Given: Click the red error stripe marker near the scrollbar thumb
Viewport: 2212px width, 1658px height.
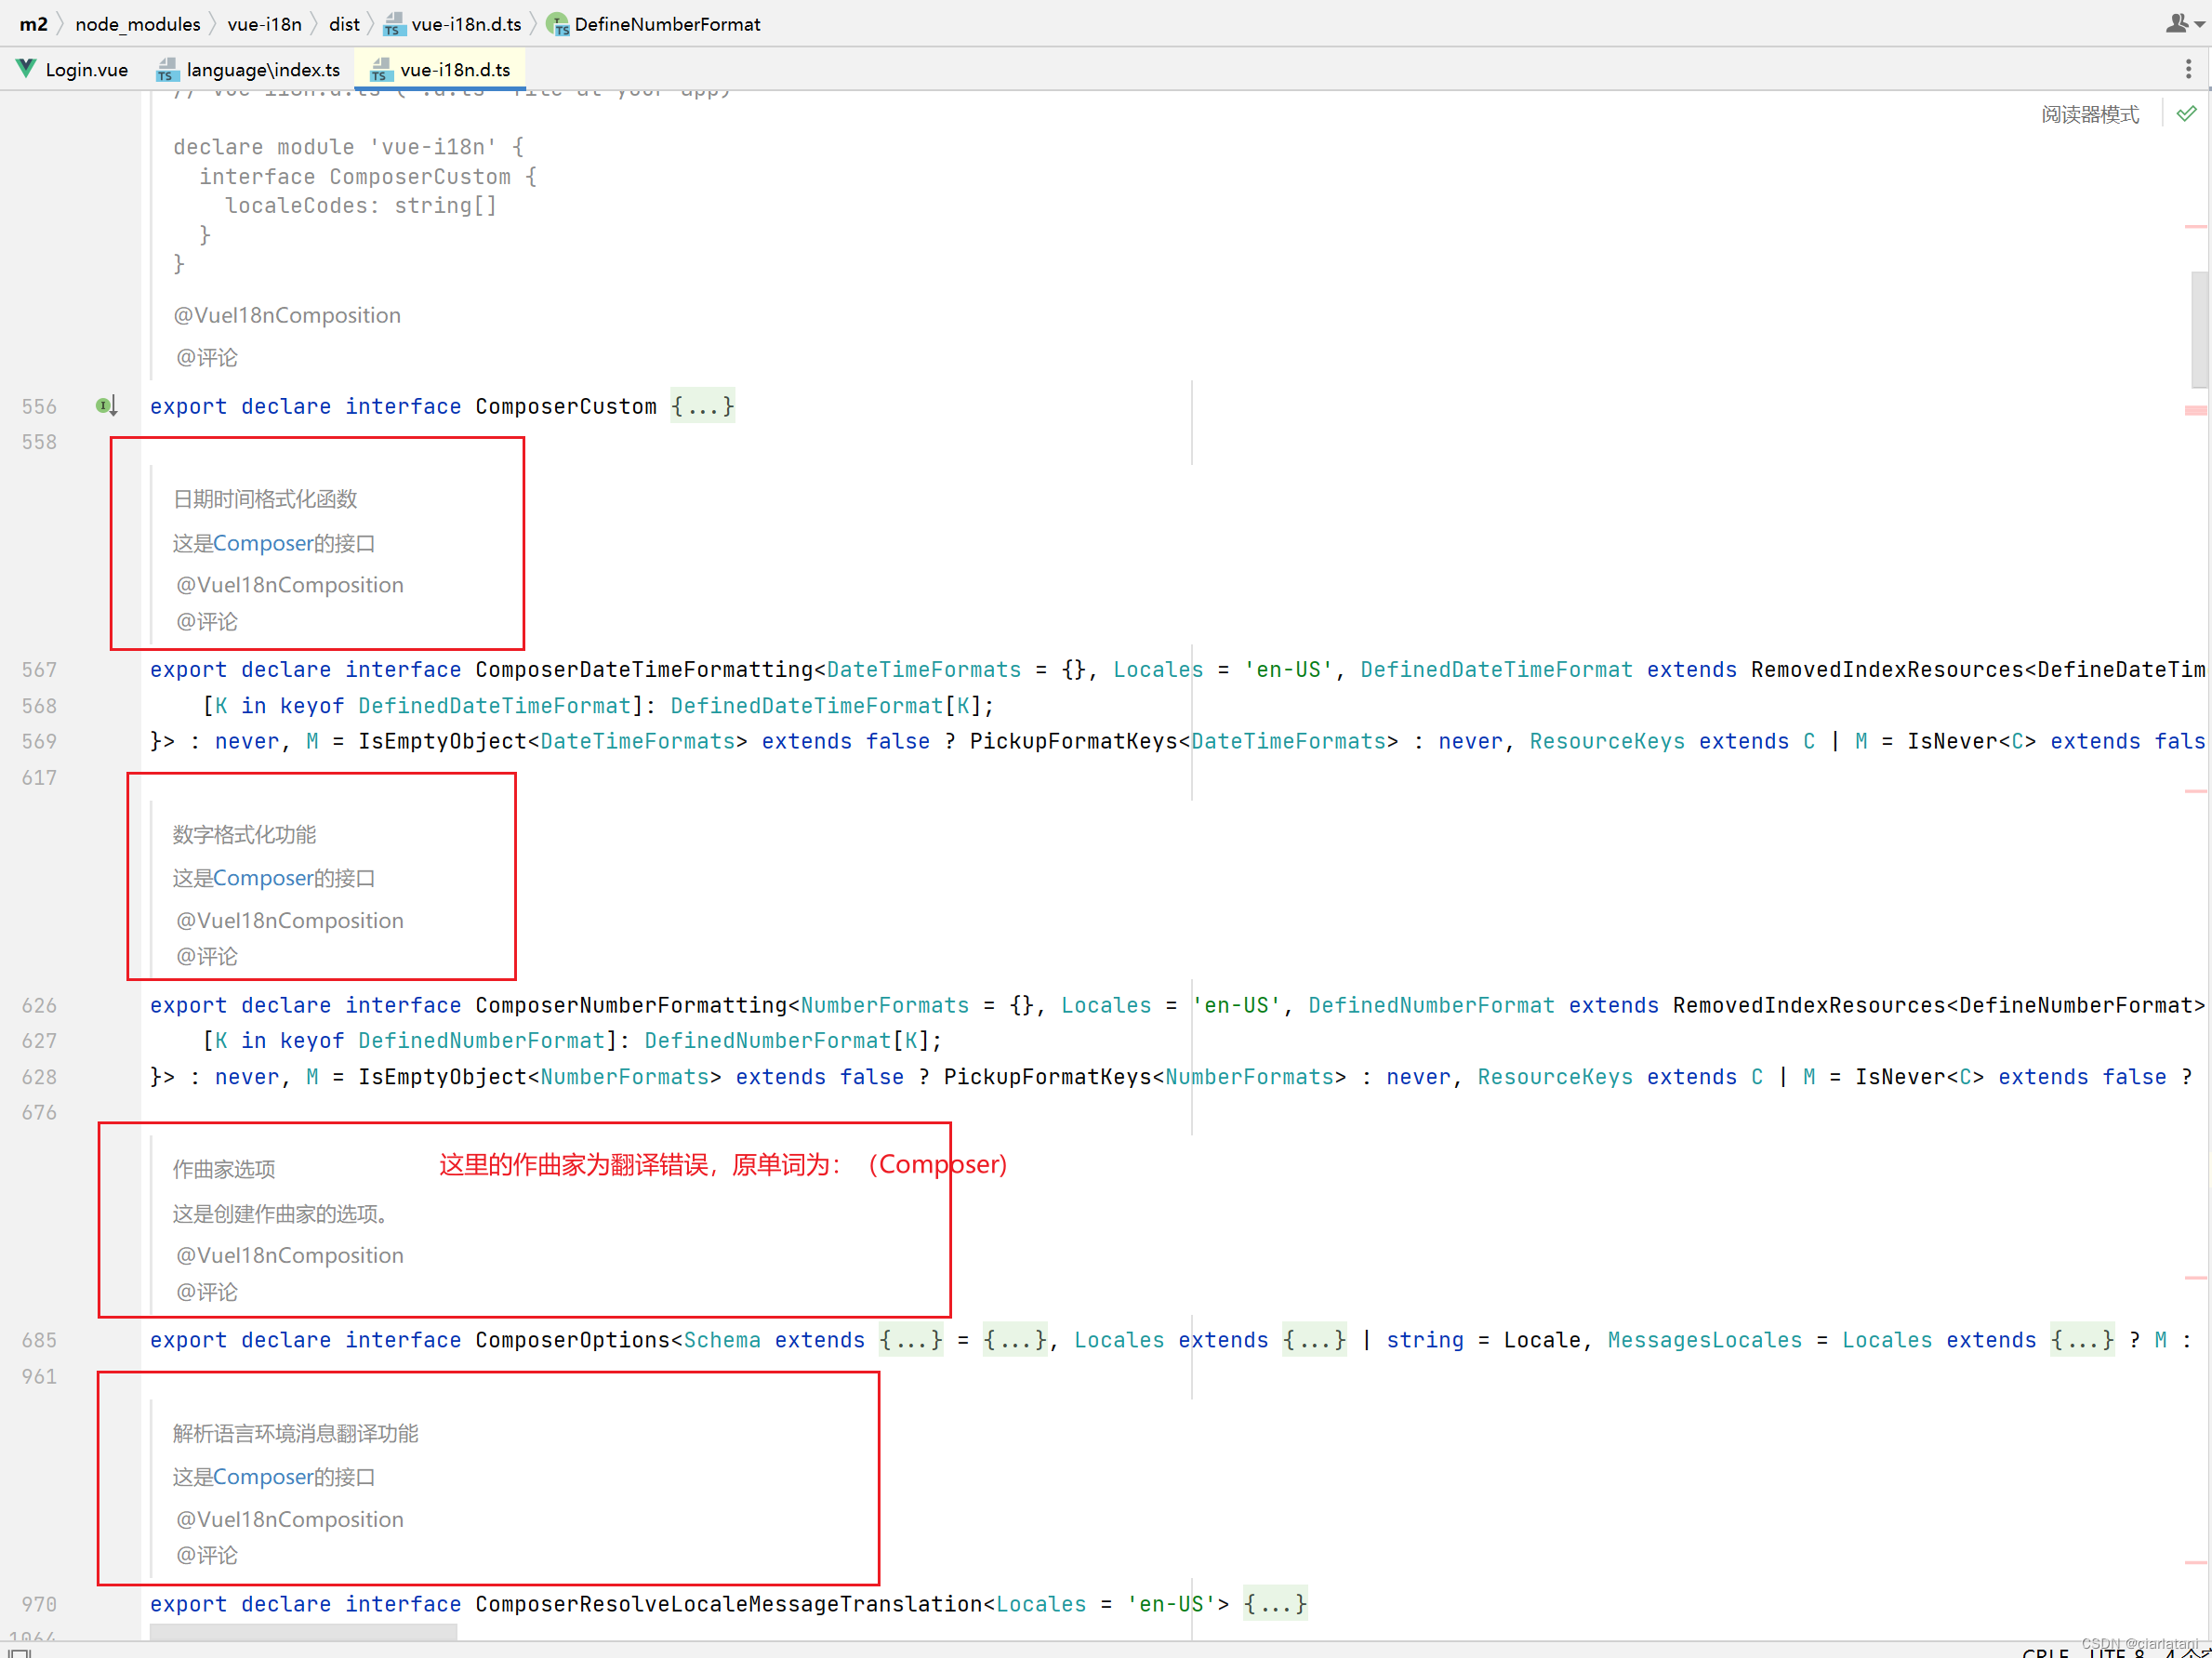Looking at the screenshot, I should 2195,410.
